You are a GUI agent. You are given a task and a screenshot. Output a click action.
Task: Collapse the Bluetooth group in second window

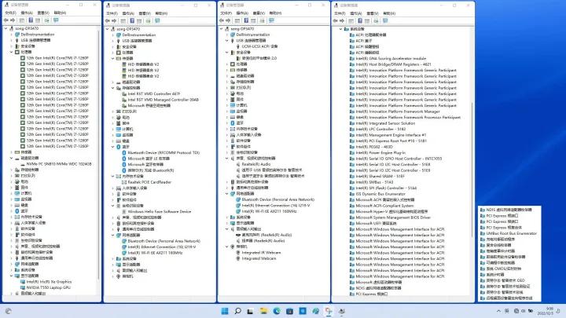pyautogui.click(x=112, y=147)
